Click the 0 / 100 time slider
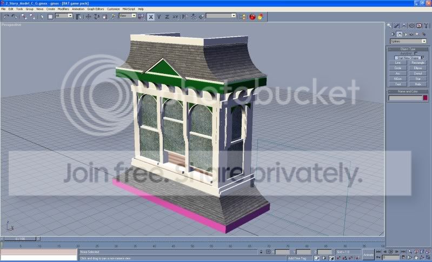Image resolution: width=432 pixels, height=262 pixels. pos(20,239)
